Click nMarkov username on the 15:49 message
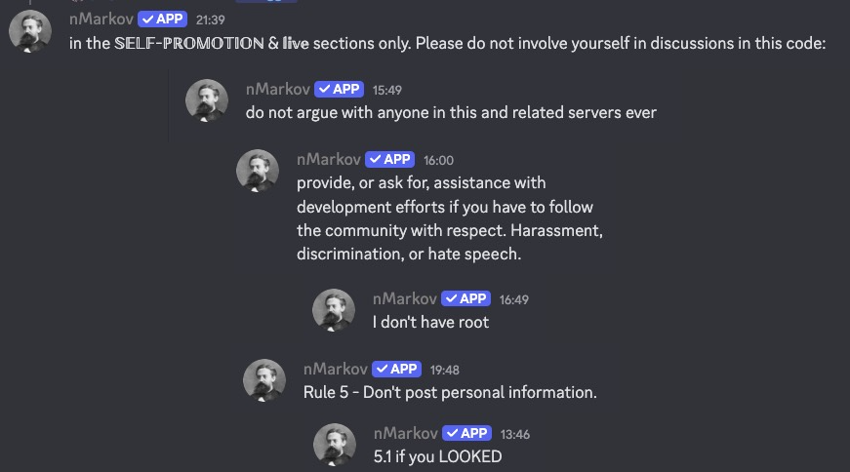Viewport: 850px width, 472px height. click(x=278, y=89)
